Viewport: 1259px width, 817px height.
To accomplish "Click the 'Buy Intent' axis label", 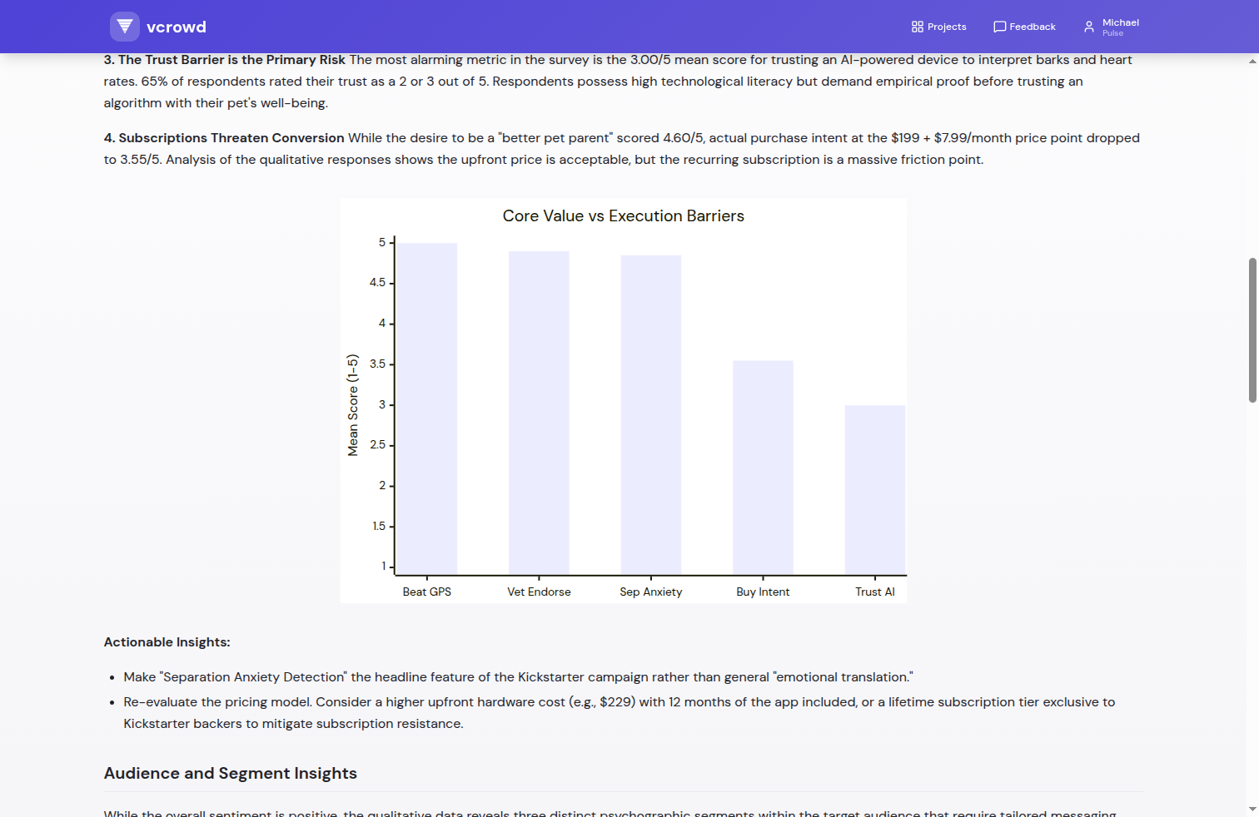I will click(x=763, y=592).
